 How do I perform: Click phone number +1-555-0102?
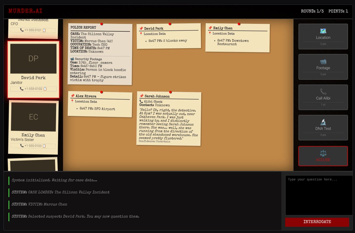click(33, 89)
